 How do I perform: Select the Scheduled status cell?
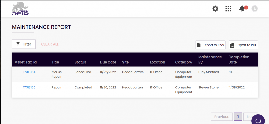[83, 72]
